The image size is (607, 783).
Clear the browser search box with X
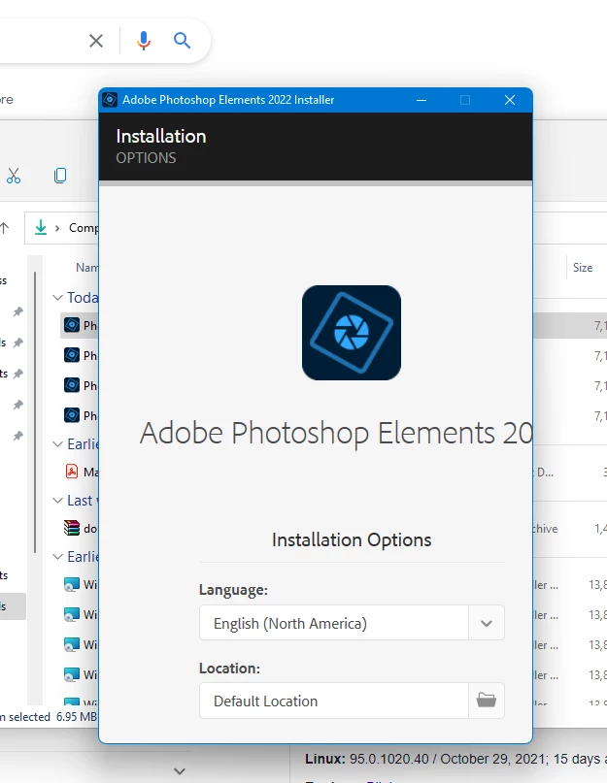[x=96, y=41]
